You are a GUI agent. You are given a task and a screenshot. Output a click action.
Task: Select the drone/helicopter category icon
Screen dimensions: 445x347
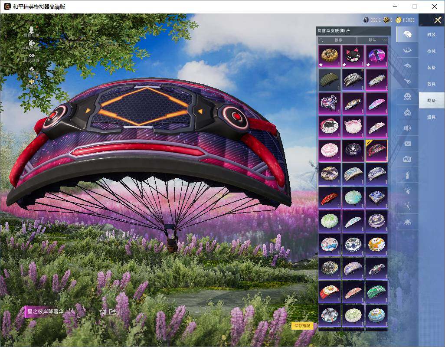[407, 66]
